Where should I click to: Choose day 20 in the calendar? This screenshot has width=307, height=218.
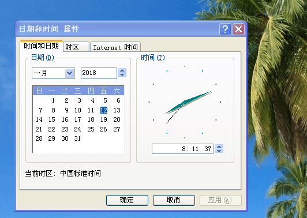click(117, 119)
